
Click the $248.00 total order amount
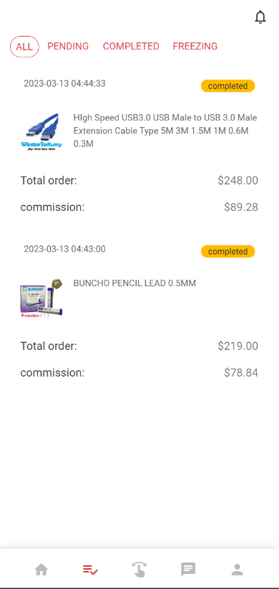238,181
